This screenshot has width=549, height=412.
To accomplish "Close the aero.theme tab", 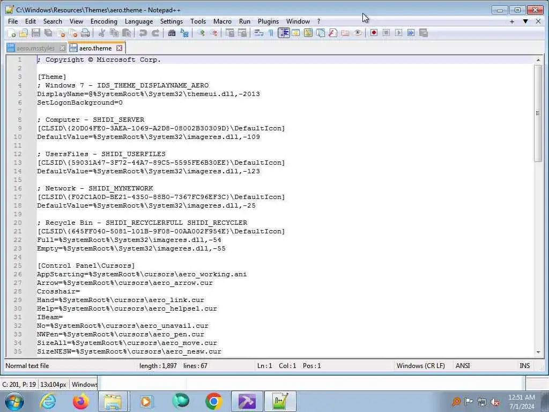I will (120, 48).
